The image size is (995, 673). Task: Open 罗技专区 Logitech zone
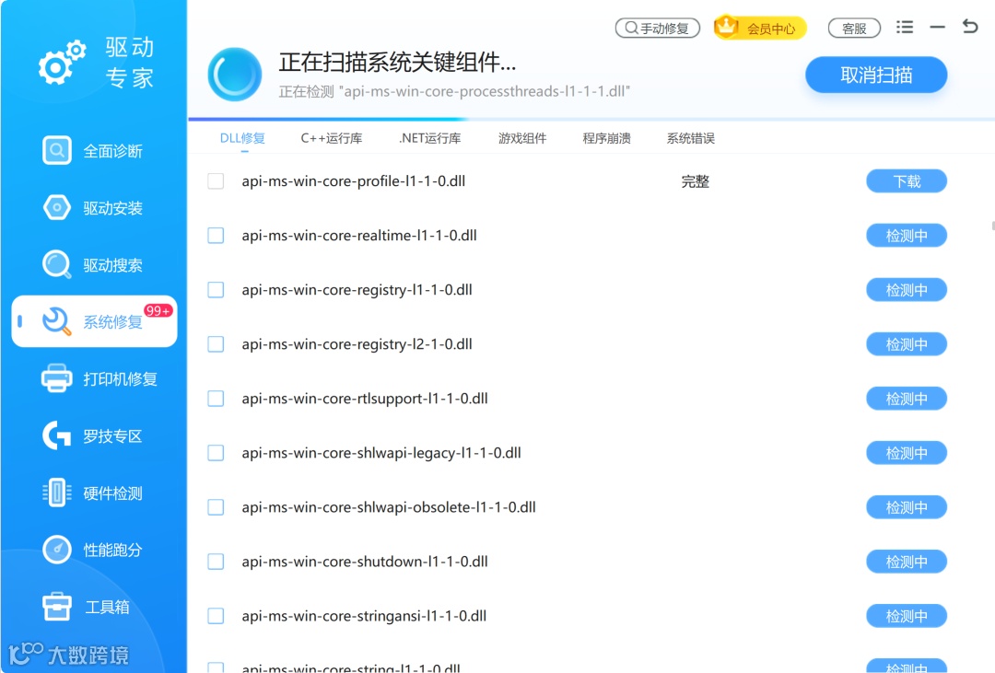pyautogui.click(x=93, y=435)
